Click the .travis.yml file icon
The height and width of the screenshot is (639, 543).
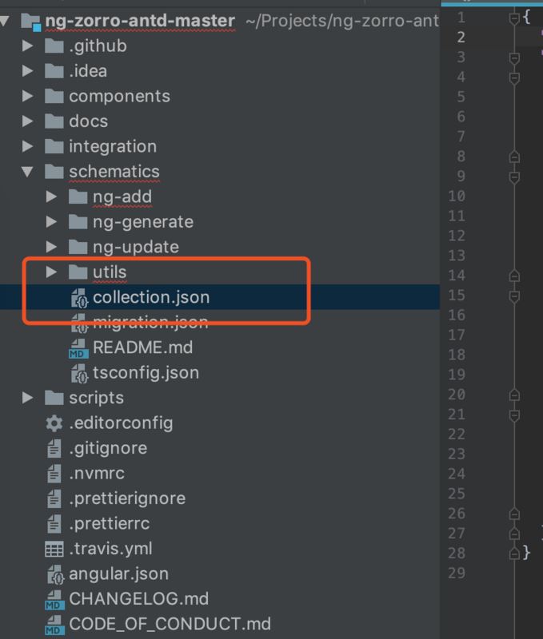pyautogui.click(x=54, y=549)
